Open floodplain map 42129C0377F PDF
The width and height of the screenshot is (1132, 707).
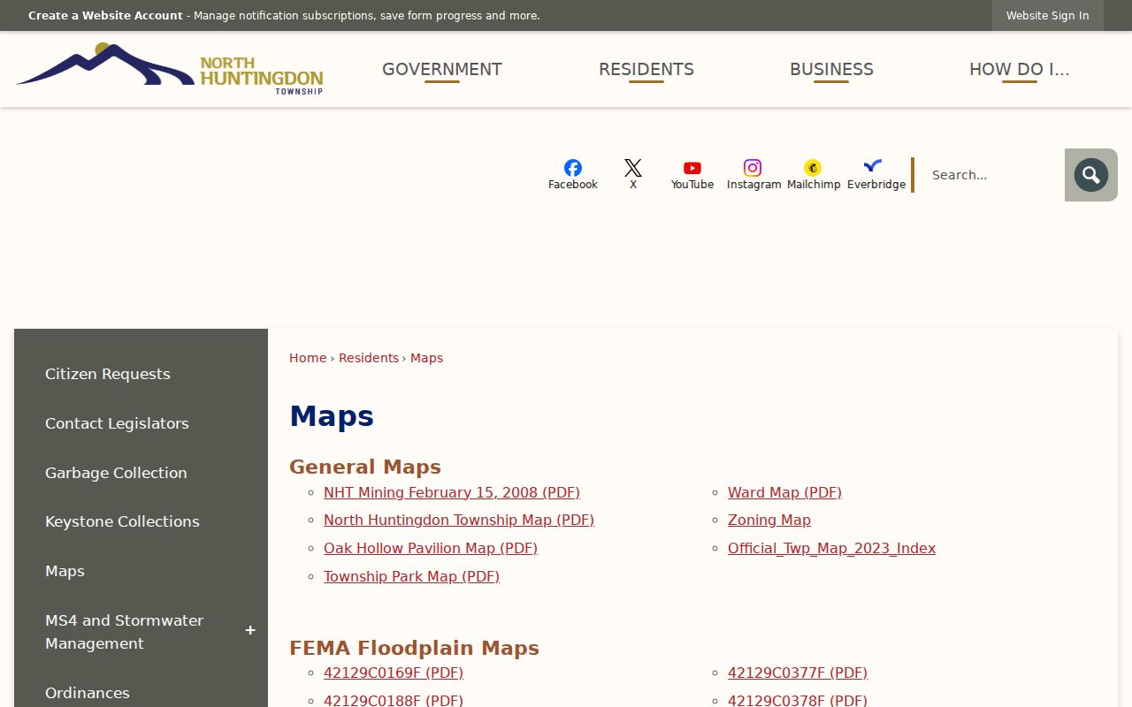[x=798, y=673]
